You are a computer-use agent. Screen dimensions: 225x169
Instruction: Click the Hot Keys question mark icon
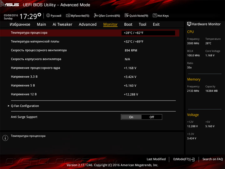(155, 15)
